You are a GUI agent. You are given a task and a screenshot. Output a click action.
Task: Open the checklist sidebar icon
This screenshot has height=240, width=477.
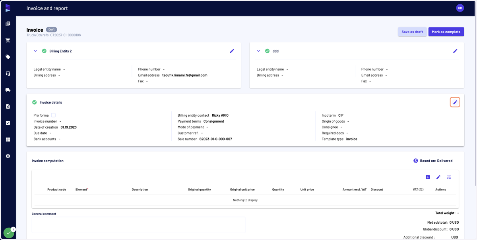coord(8,123)
